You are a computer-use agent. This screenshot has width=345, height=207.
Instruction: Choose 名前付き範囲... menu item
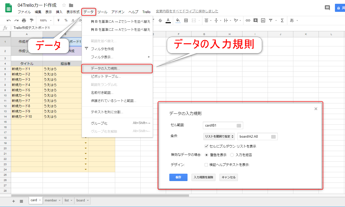point(117,93)
